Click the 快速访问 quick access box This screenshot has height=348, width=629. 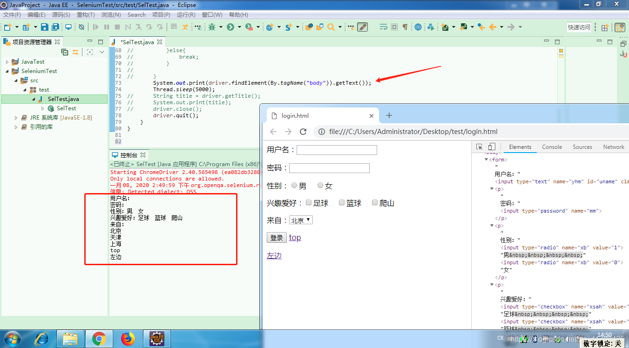(x=579, y=27)
